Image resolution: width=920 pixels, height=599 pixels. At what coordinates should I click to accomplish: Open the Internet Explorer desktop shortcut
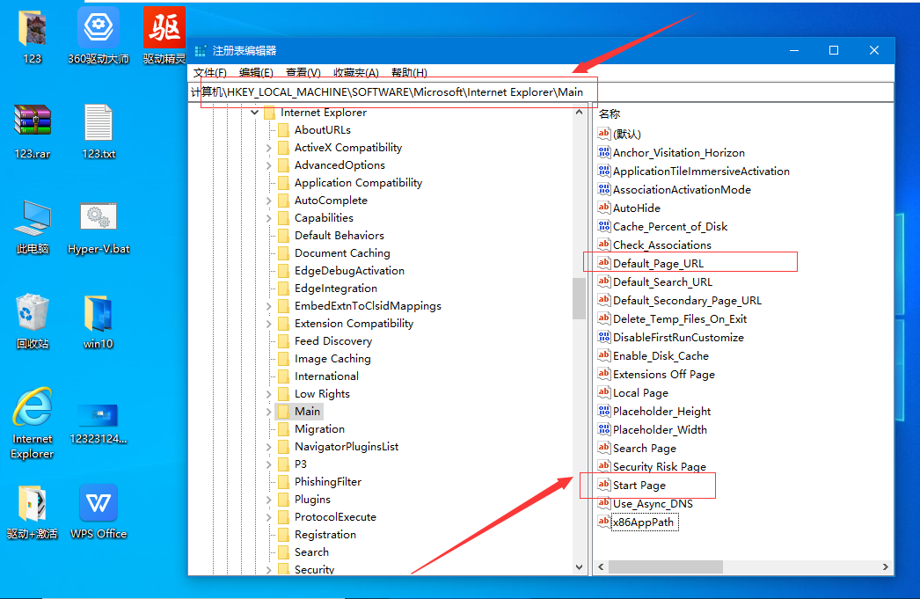click(33, 410)
